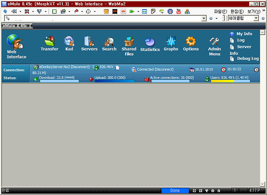Expand dropdown beside globe favorites icon
The width and height of the screenshot is (267, 195).
(x=69, y=12)
